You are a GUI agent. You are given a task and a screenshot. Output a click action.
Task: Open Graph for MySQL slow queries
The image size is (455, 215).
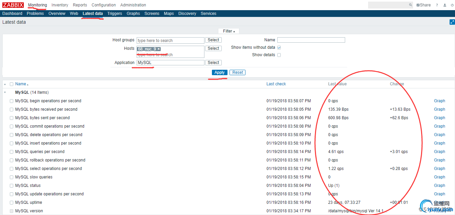pyautogui.click(x=439, y=177)
